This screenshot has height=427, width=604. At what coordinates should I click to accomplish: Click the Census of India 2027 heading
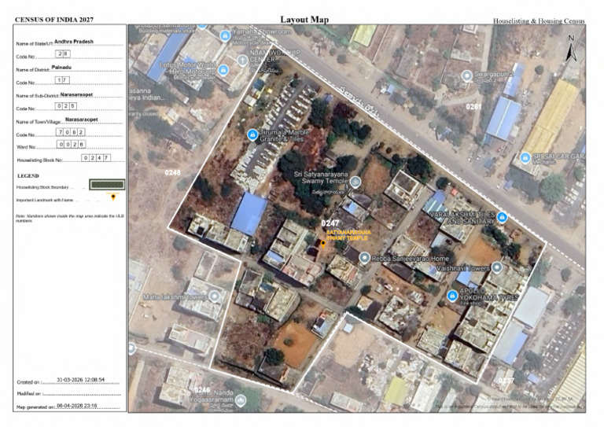[x=54, y=20]
